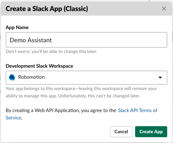Place cursor after "Demo Assistant" text
Viewport: 173px width, 143px height.
click(x=52, y=40)
